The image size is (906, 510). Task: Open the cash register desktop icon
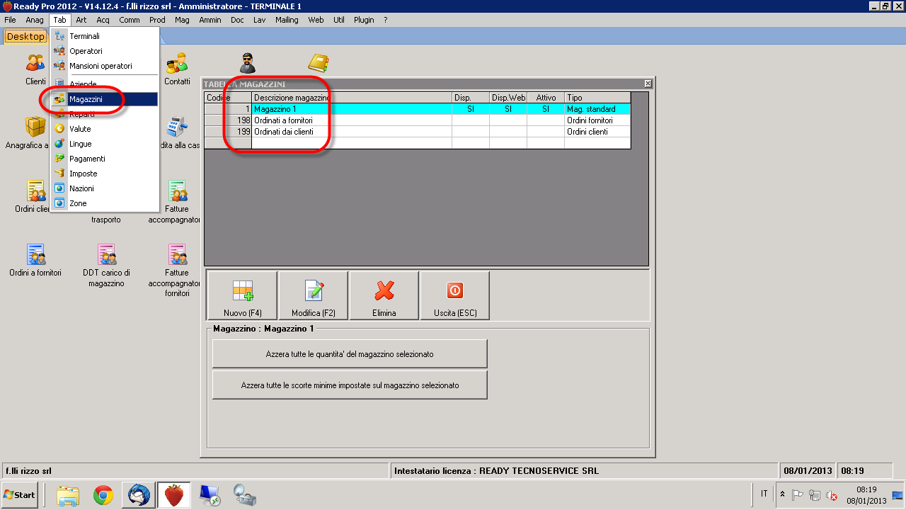coord(176,127)
